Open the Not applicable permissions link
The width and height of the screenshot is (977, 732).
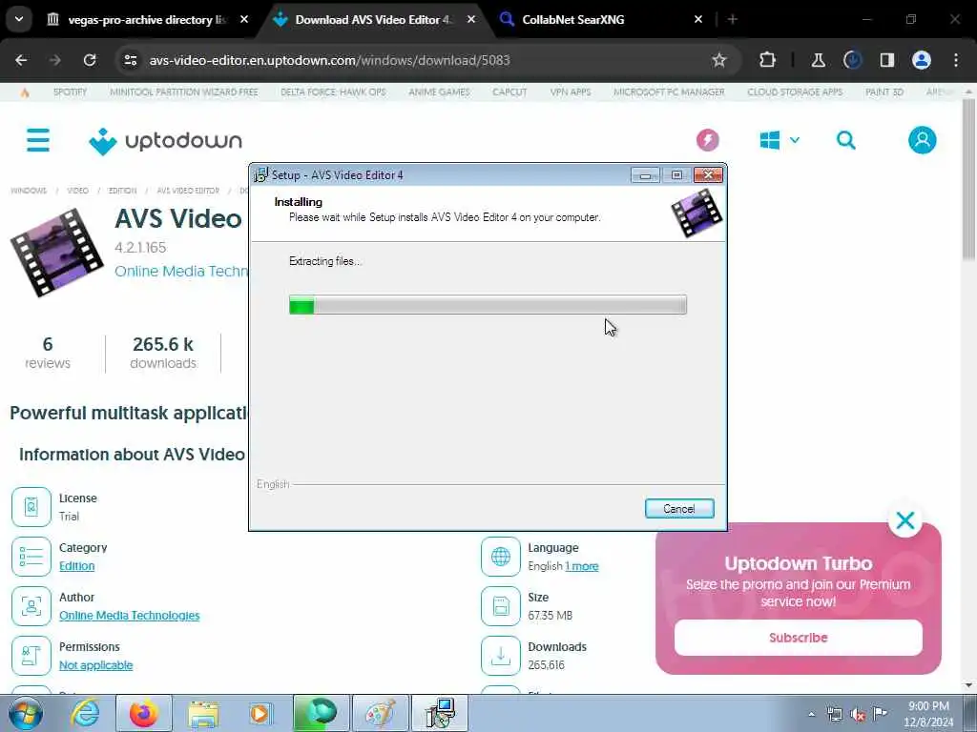[x=96, y=664]
